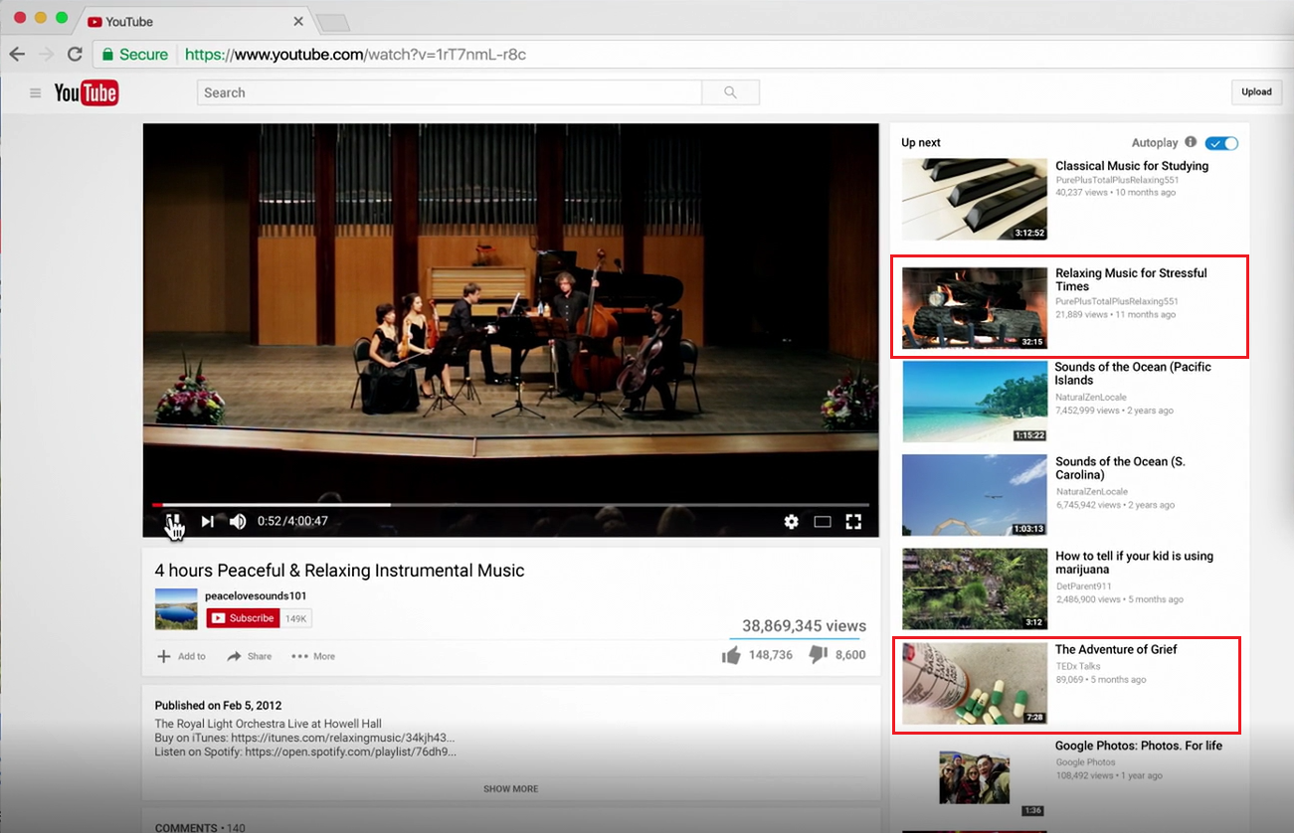Image resolution: width=1294 pixels, height=833 pixels.
Task: Click in the YouTube Search field
Action: [x=449, y=92]
